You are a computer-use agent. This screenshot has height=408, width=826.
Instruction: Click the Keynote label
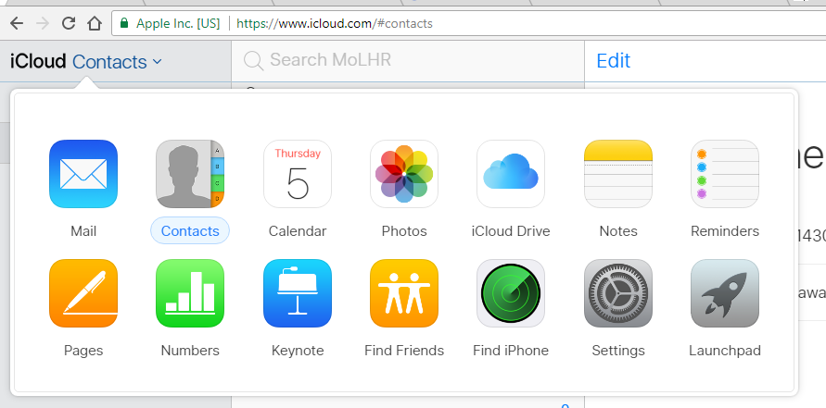(298, 350)
